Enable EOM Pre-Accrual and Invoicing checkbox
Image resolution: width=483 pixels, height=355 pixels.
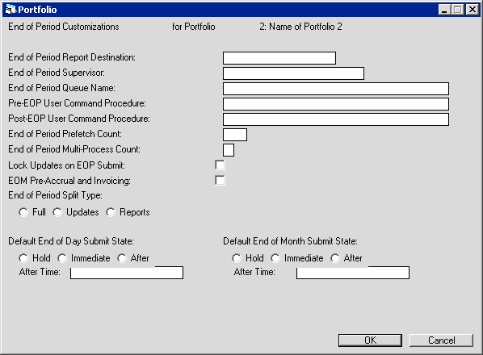pos(220,180)
